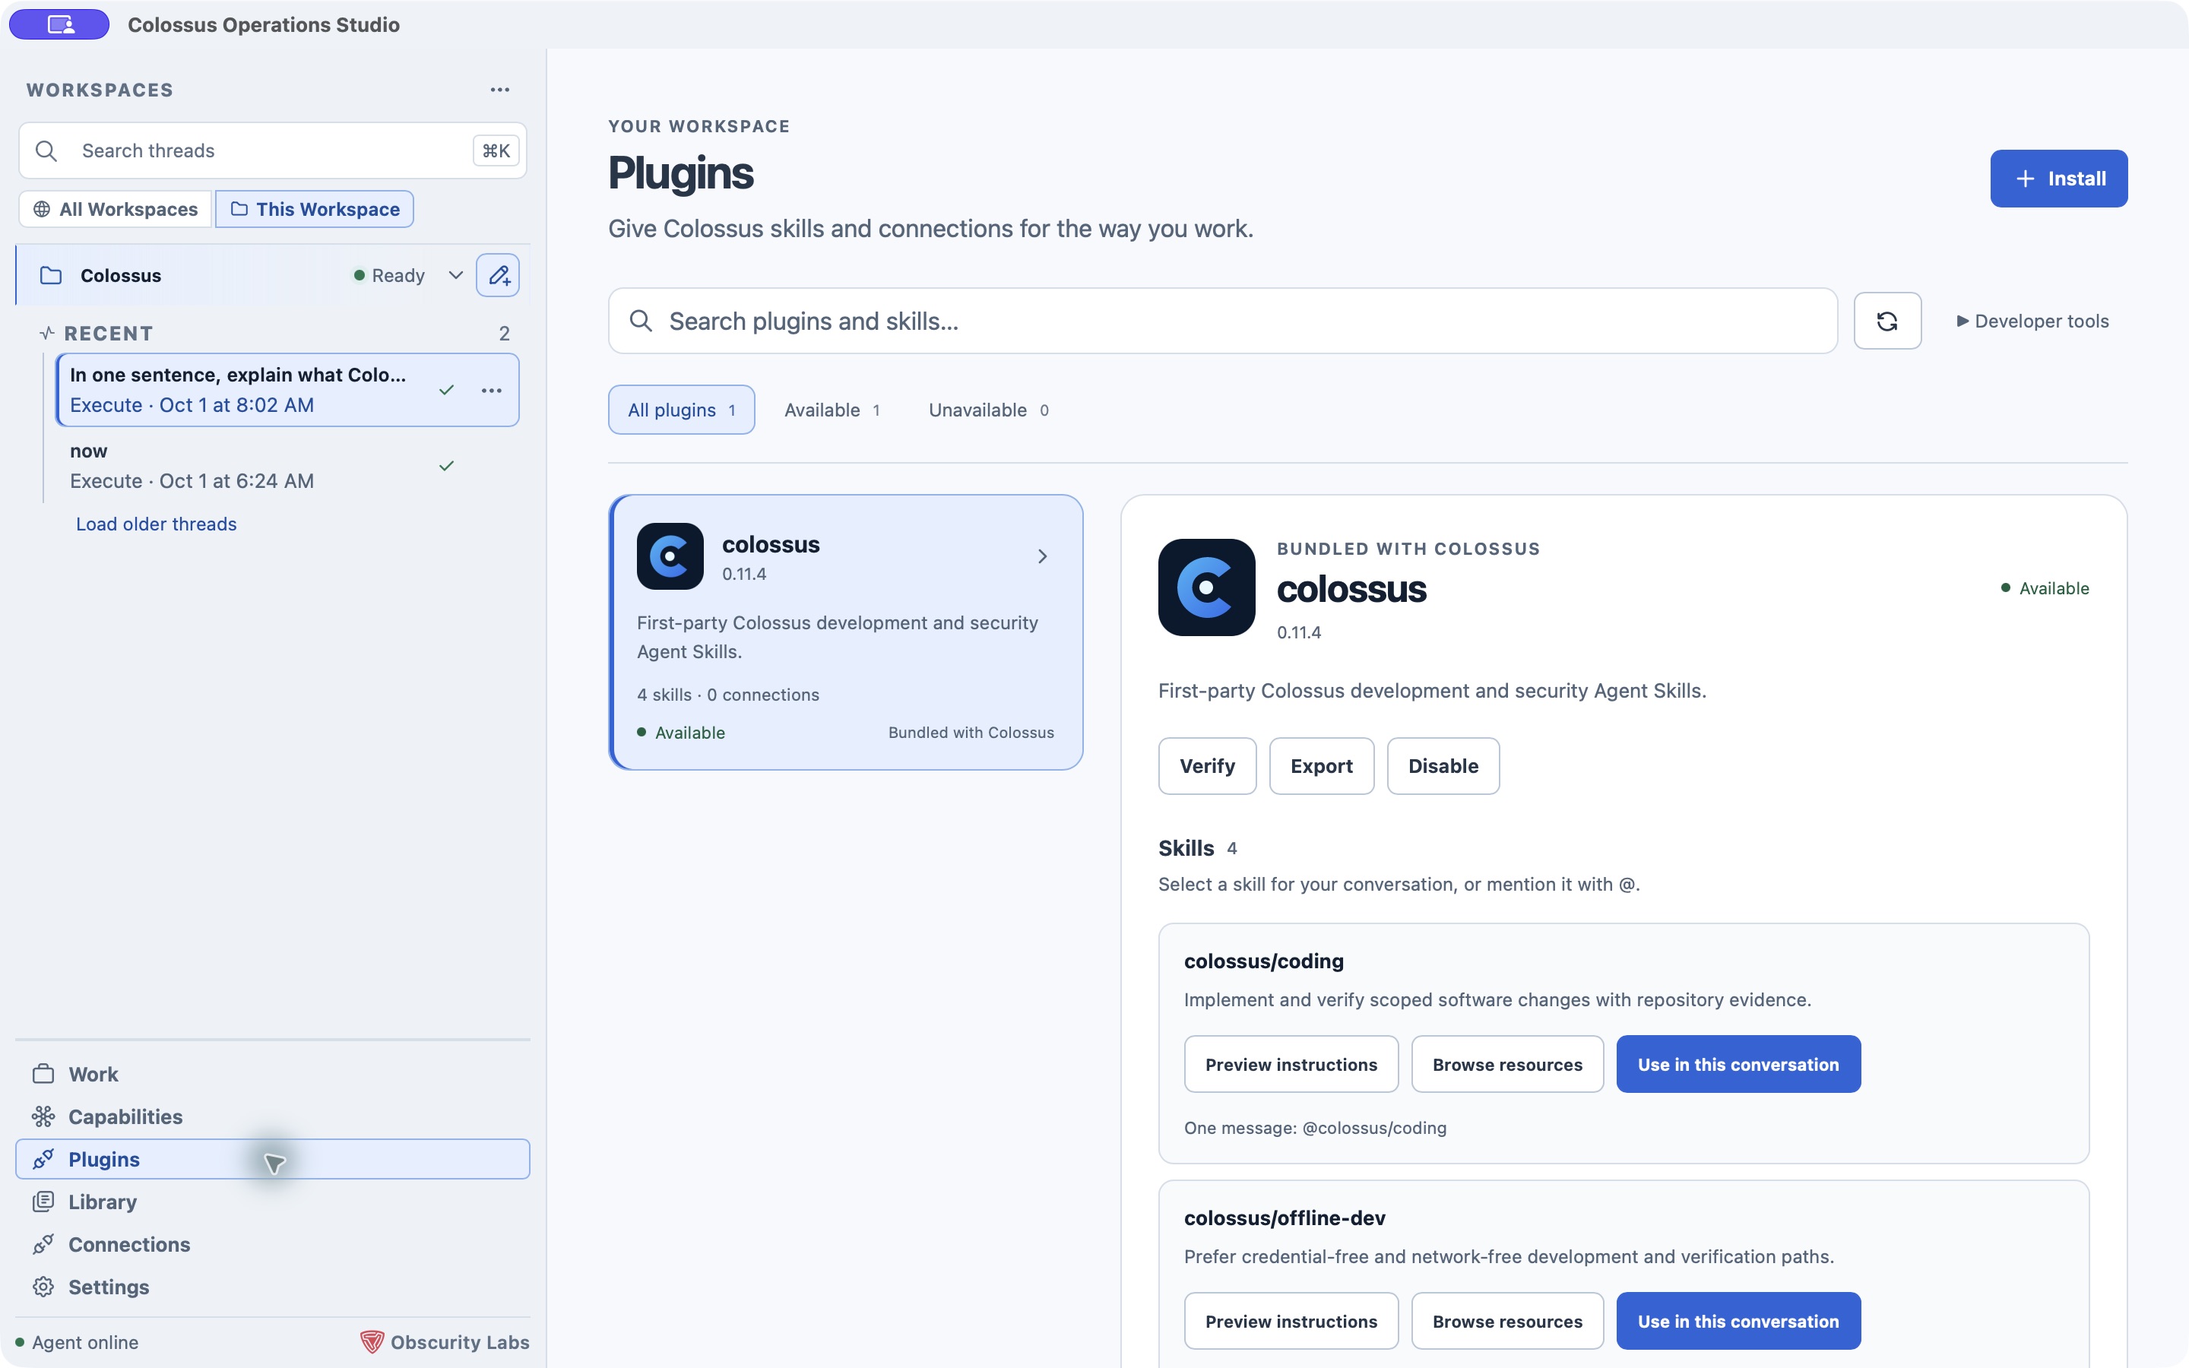Preview instructions for colossus/coding
The width and height of the screenshot is (2189, 1368).
click(x=1291, y=1064)
